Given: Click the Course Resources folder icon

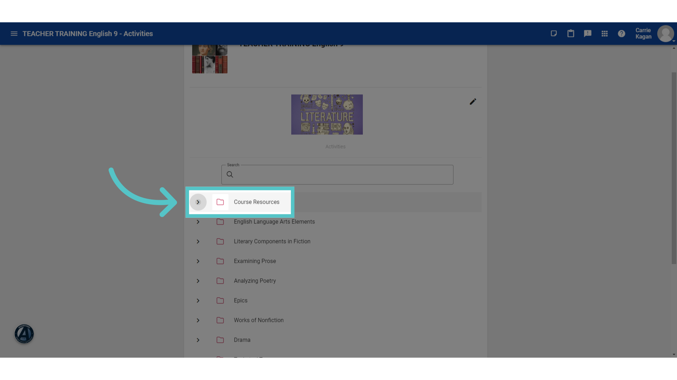Looking at the screenshot, I should pos(220,202).
